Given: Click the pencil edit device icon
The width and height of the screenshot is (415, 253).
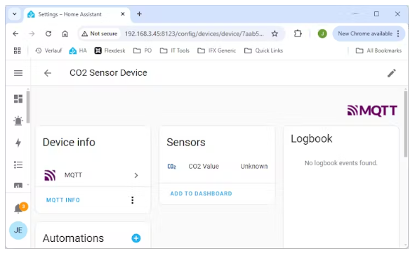Looking at the screenshot, I should [x=391, y=73].
